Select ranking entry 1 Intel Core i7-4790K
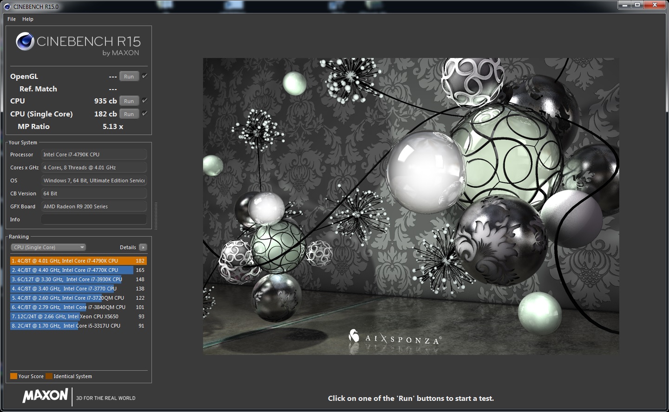Image resolution: width=669 pixels, height=412 pixels. pos(79,261)
